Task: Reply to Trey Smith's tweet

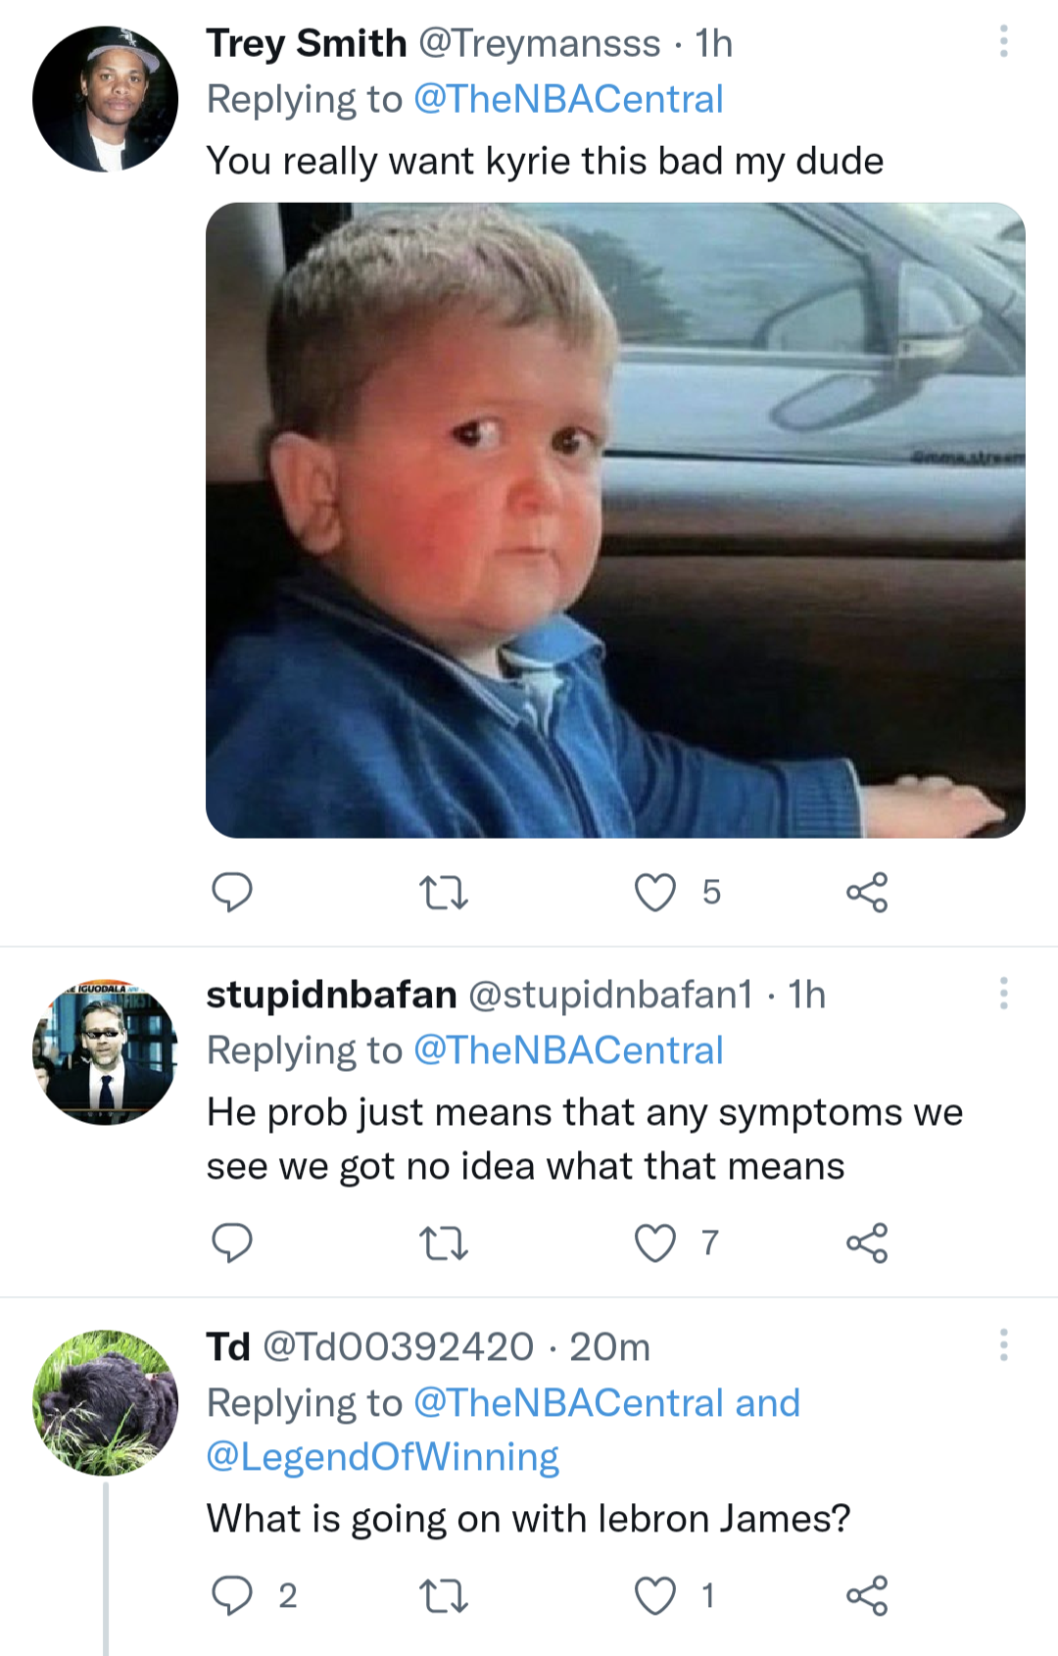Action: (232, 892)
